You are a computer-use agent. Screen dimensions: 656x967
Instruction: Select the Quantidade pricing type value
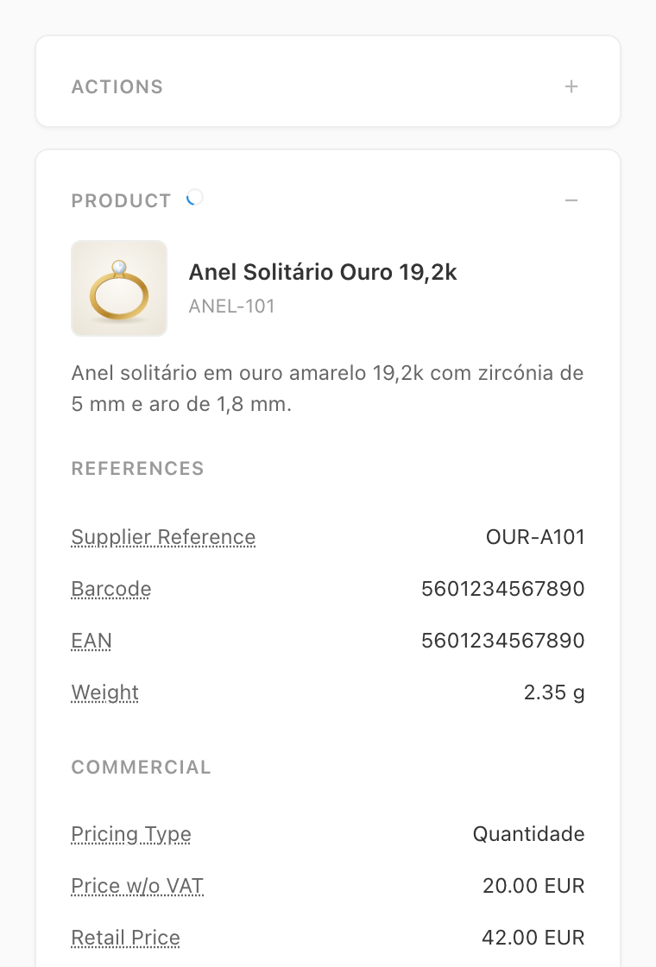[x=528, y=834]
